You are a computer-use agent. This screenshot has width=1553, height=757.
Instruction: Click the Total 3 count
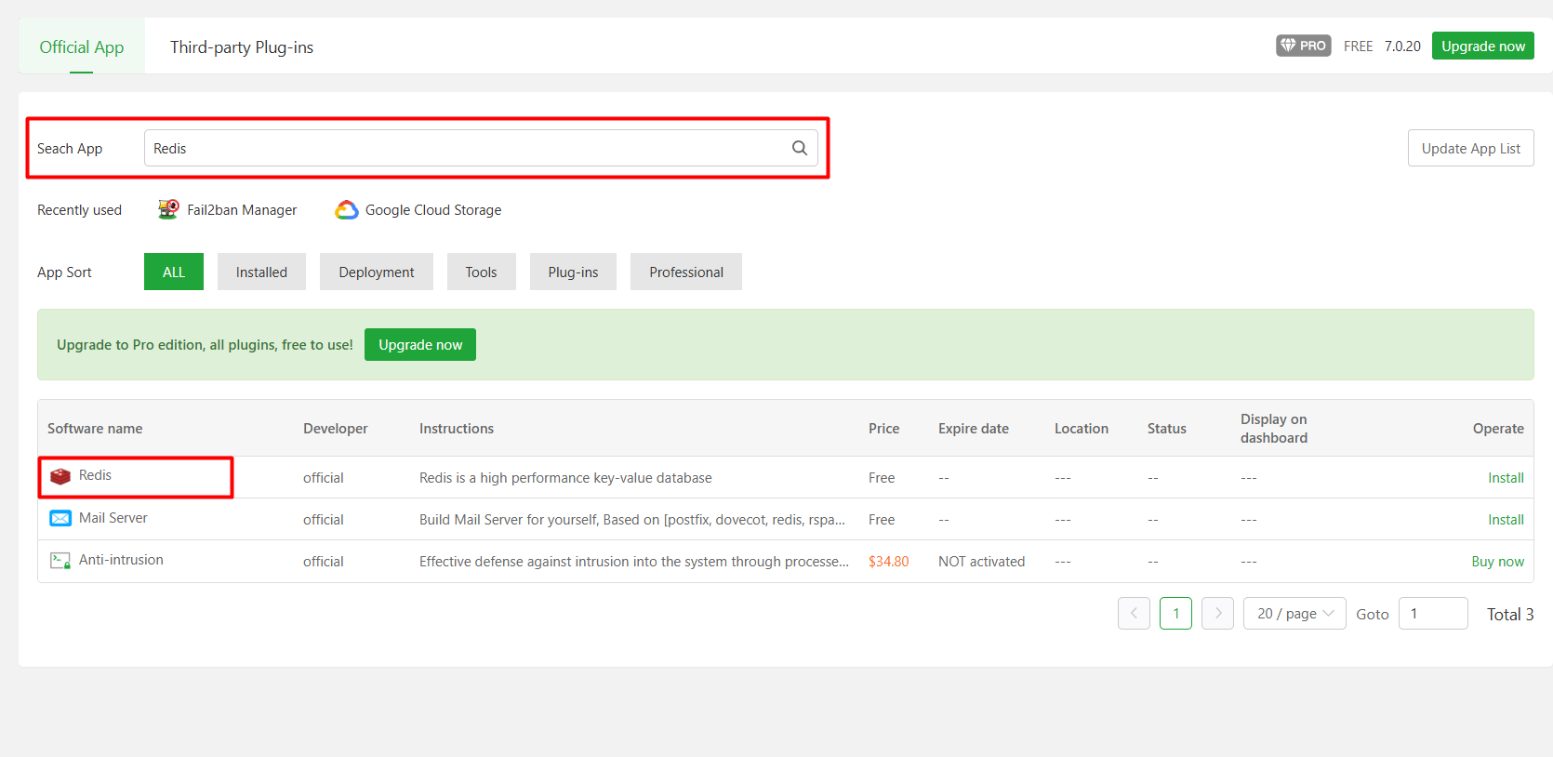coord(1510,614)
